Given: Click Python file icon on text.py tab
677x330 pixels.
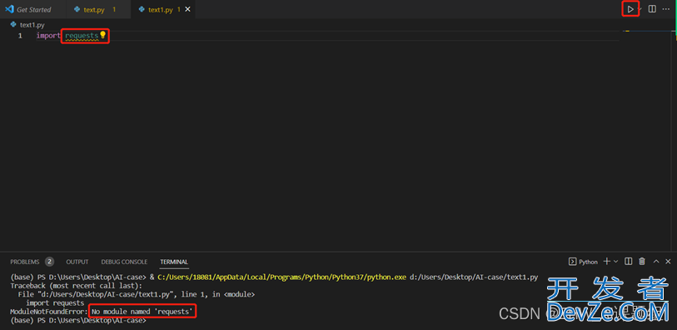Looking at the screenshot, I should coord(77,9).
